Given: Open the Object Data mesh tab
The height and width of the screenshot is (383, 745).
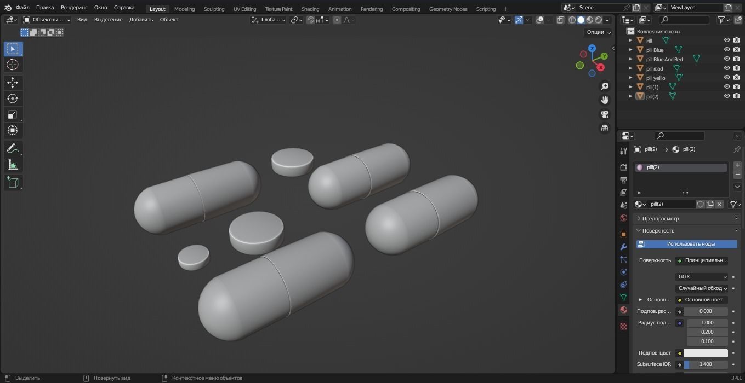Looking at the screenshot, I should tap(623, 297).
